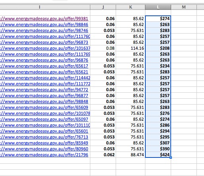The height and width of the screenshot is (176, 204).
Task: Select the cell containing 88.474
Action: coord(131,155)
